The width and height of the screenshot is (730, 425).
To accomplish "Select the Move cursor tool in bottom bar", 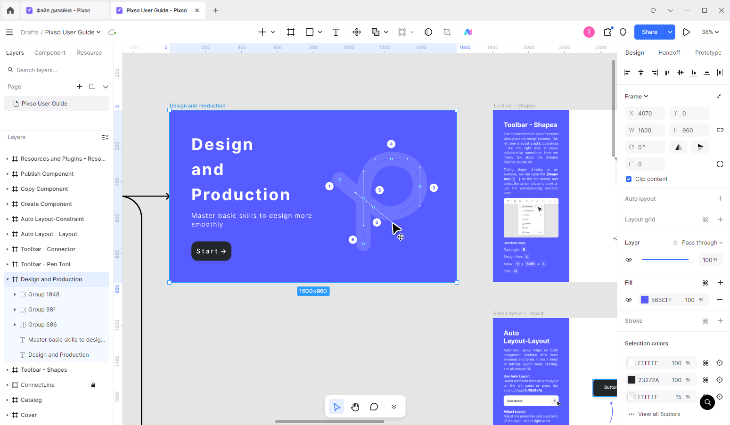I will click(336, 407).
